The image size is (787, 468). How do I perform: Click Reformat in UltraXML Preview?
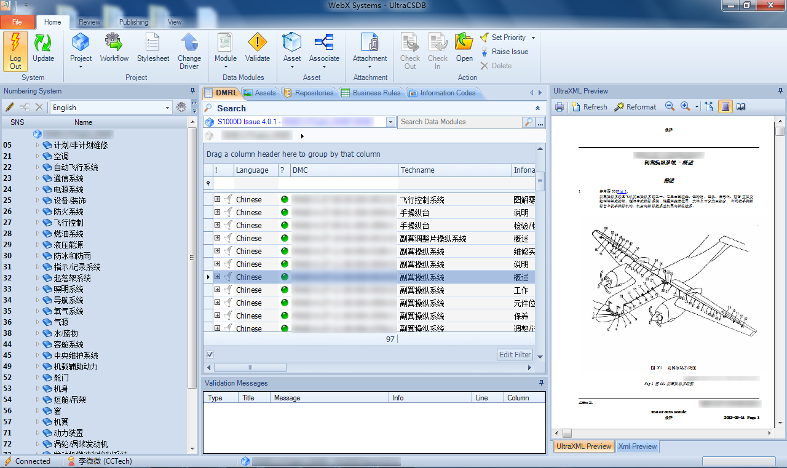636,107
